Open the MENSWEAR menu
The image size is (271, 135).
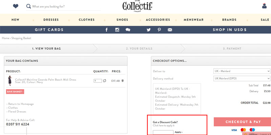pyautogui.click(x=193, y=20)
